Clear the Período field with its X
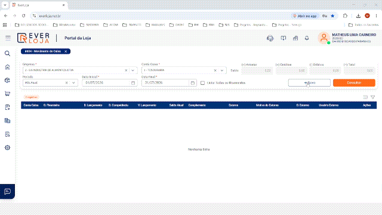The height and width of the screenshot is (215, 382). click(66, 83)
